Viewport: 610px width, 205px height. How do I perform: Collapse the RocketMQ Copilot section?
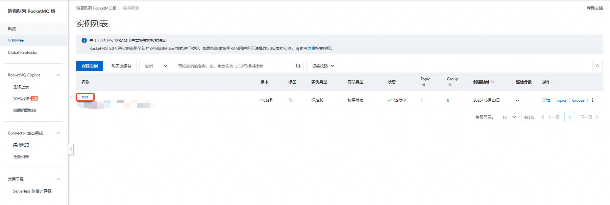click(58, 75)
